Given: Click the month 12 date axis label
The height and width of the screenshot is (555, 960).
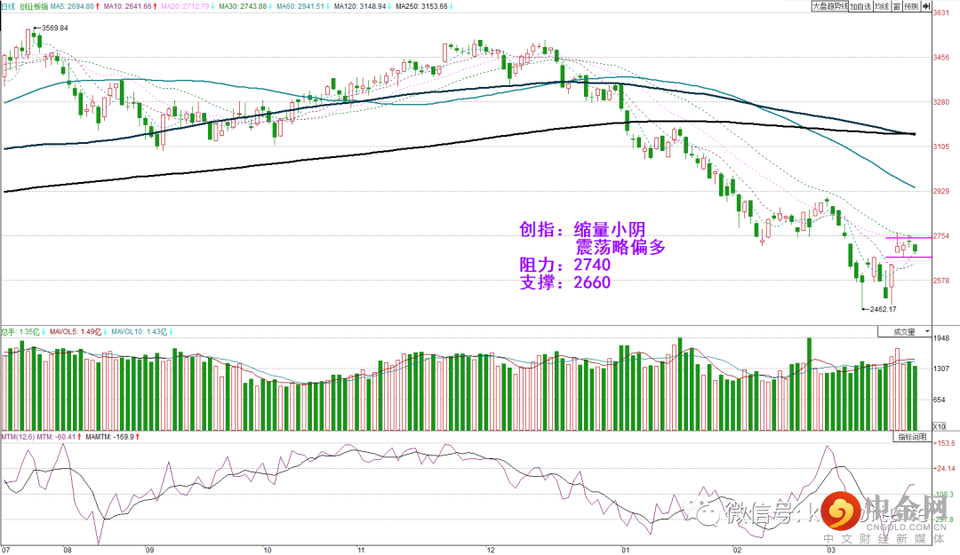Looking at the screenshot, I should (491, 550).
